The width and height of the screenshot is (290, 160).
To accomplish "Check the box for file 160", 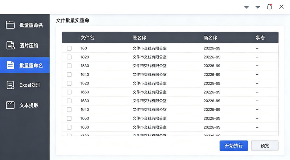I will tap(69, 48).
